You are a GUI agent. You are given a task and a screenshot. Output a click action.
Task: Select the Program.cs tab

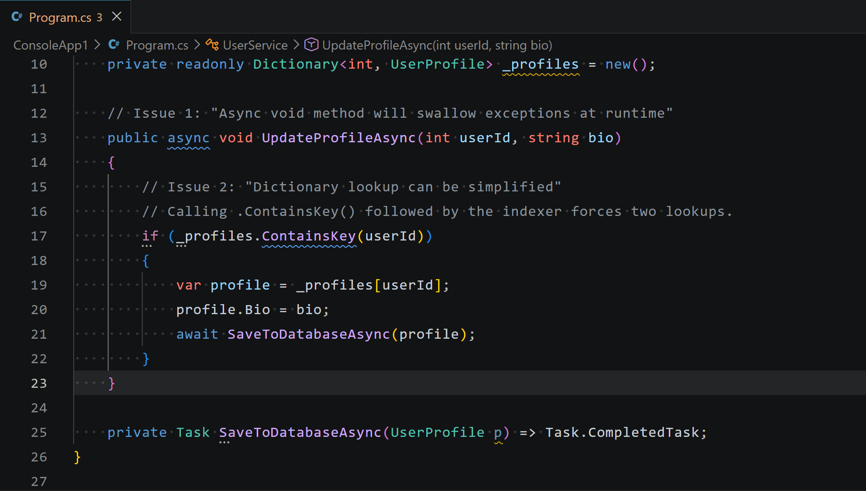tap(65, 17)
